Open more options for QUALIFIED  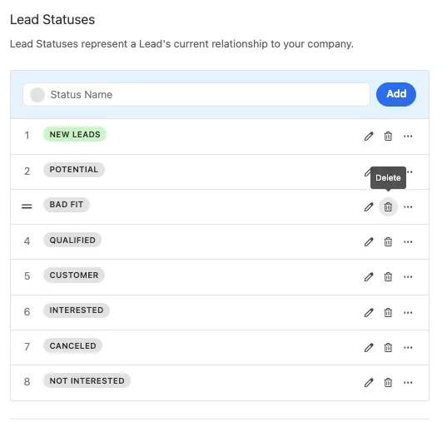[x=408, y=242]
